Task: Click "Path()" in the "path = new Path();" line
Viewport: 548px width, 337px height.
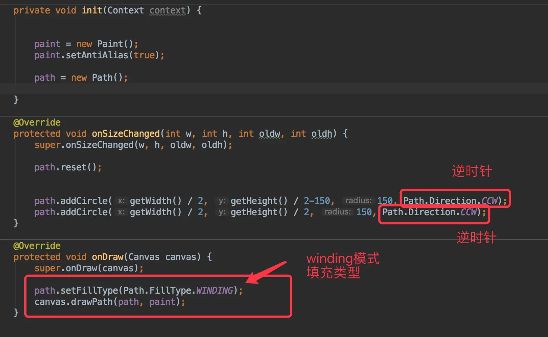Action: tap(107, 77)
